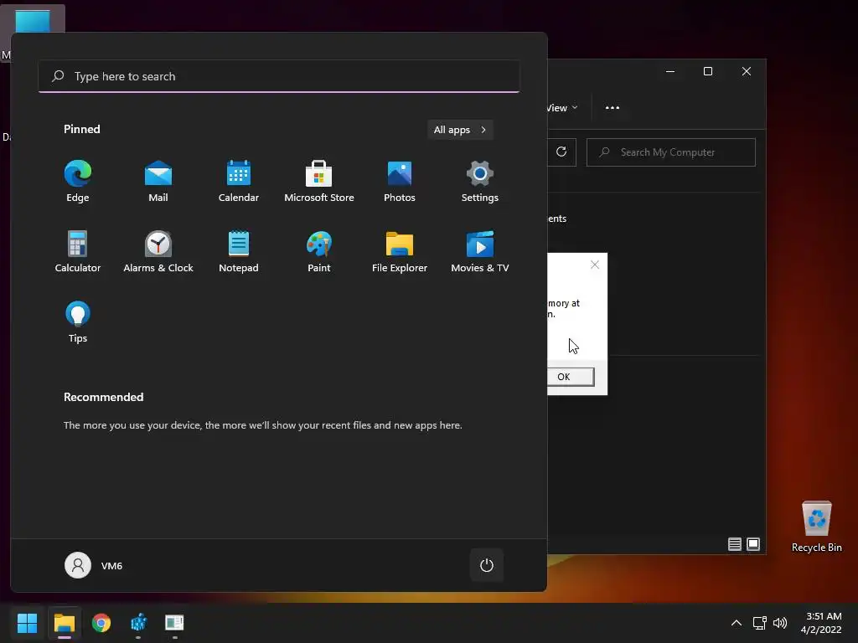The width and height of the screenshot is (858, 643).
Task: Launch the Mail app
Action: pos(158,182)
